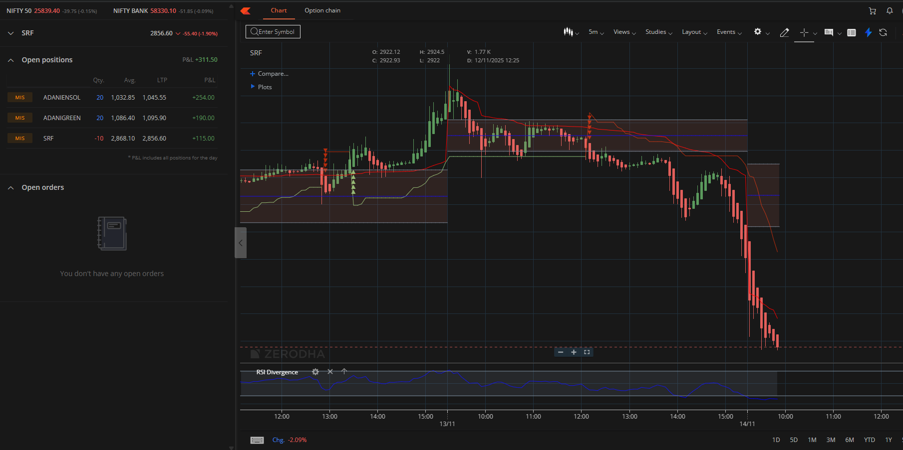This screenshot has width=903, height=450.
Task: Open the shopping cart basket
Action: (872, 11)
